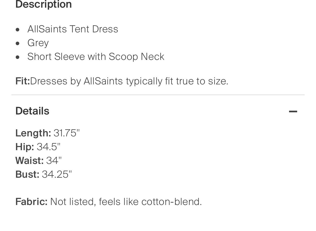Image resolution: width=316 pixels, height=231 pixels.
Task: Click the Bust measurement 34.25"
Action: coord(56,174)
